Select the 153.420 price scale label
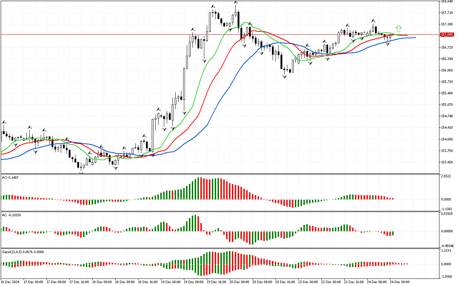Viewport: 458px width, 286px height. [448, 162]
